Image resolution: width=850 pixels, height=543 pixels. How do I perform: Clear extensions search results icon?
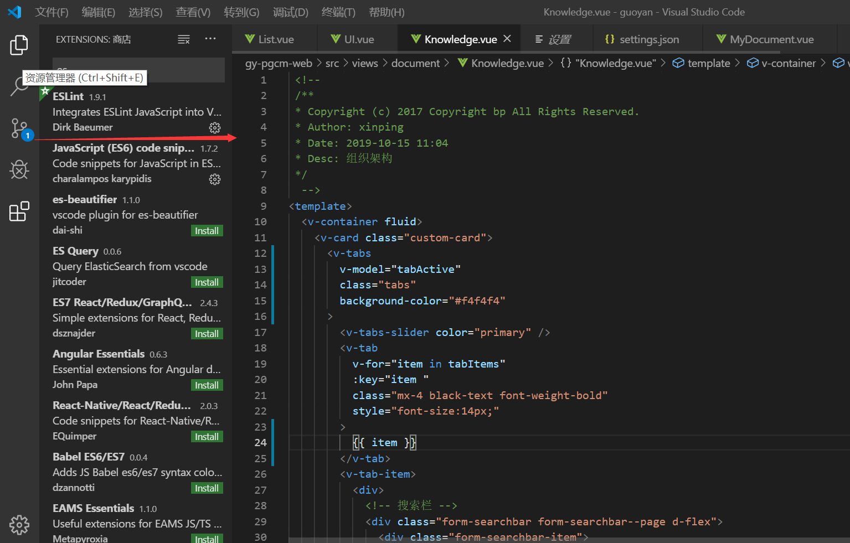coord(184,39)
